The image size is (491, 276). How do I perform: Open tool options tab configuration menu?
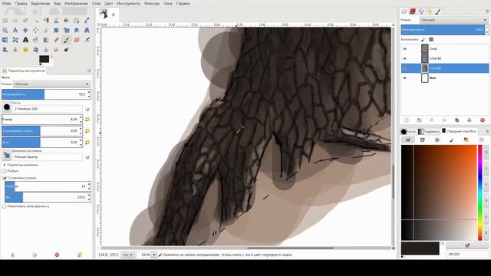click(89, 71)
